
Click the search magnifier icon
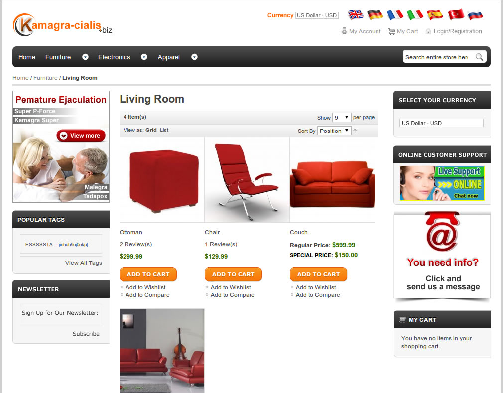click(479, 57)
